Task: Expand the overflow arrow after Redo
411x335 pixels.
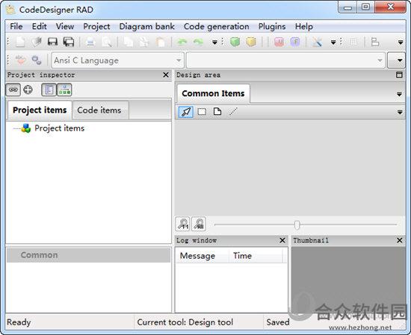Action: 214,42
